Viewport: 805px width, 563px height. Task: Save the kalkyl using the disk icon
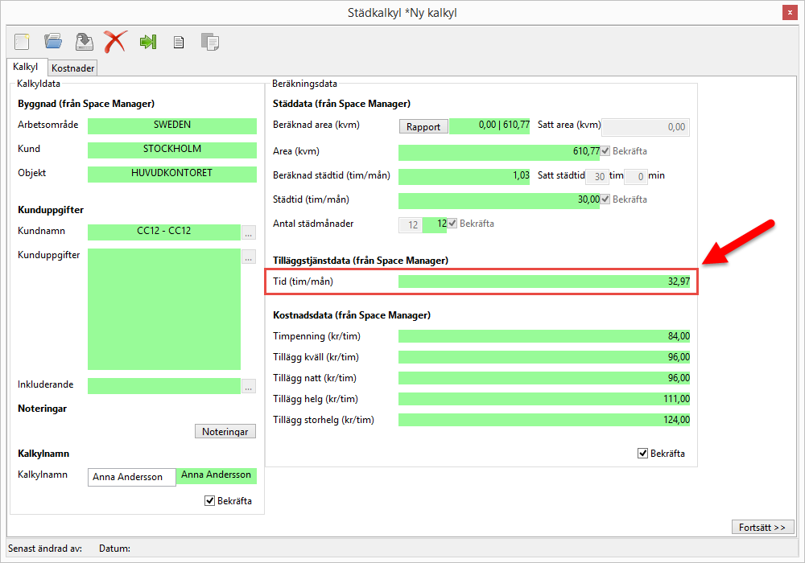point(84,42)
